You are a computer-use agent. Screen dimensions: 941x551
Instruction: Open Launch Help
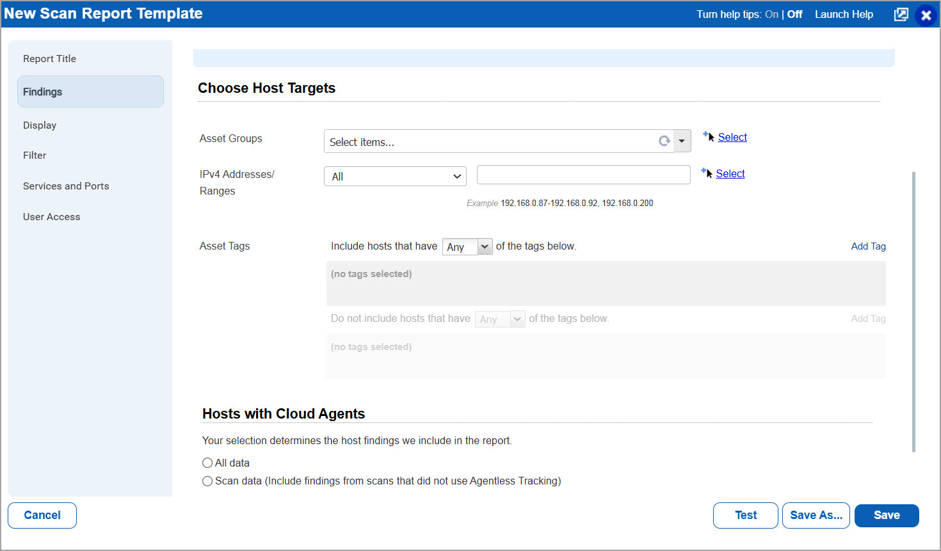(x=844, y=13)
